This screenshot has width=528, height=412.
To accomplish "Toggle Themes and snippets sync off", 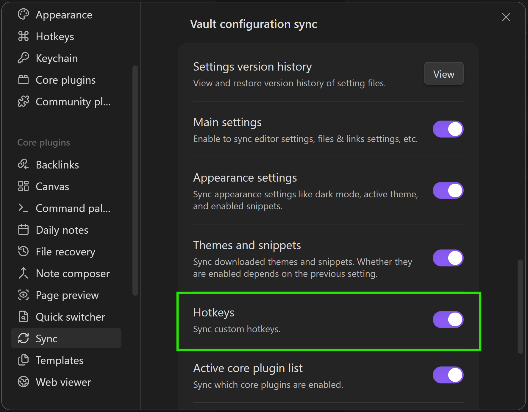I will (x=448, y=258).
